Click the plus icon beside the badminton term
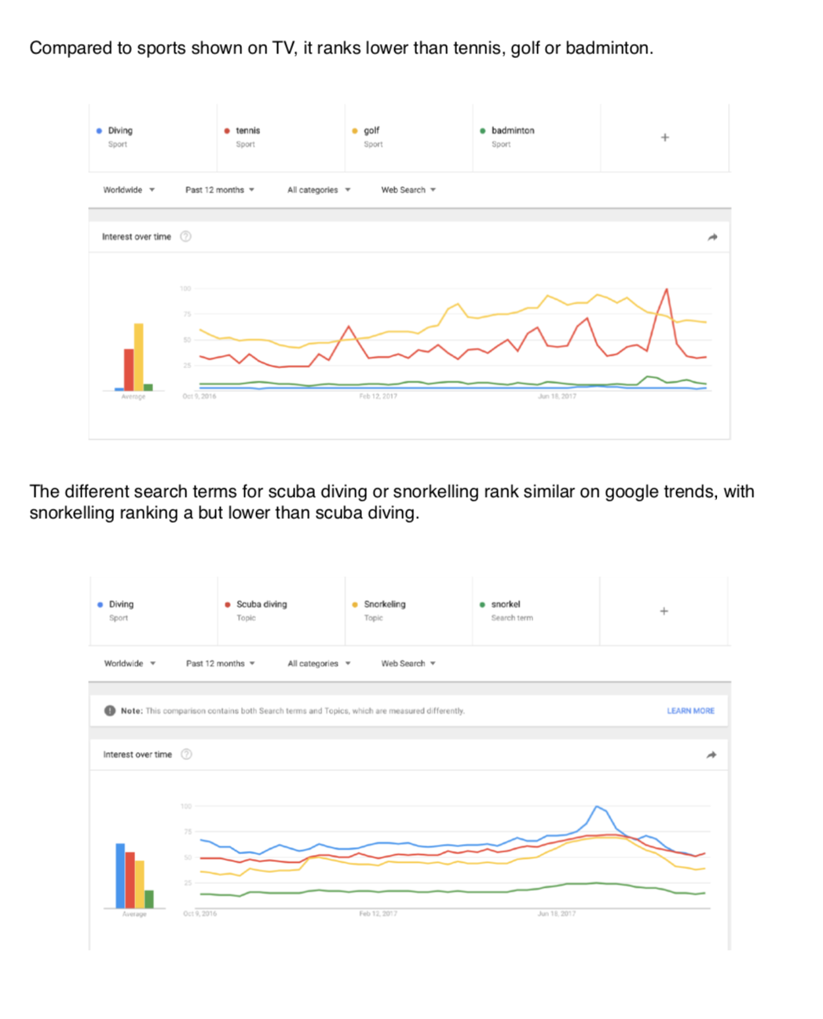Viewport: 823px width, 1019px height. (664, 137)
